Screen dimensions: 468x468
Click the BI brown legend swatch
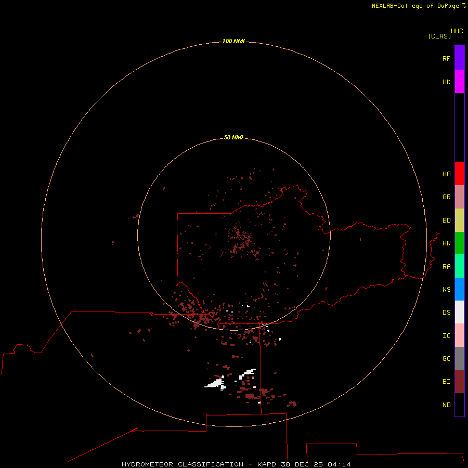(x=459, y=382)
